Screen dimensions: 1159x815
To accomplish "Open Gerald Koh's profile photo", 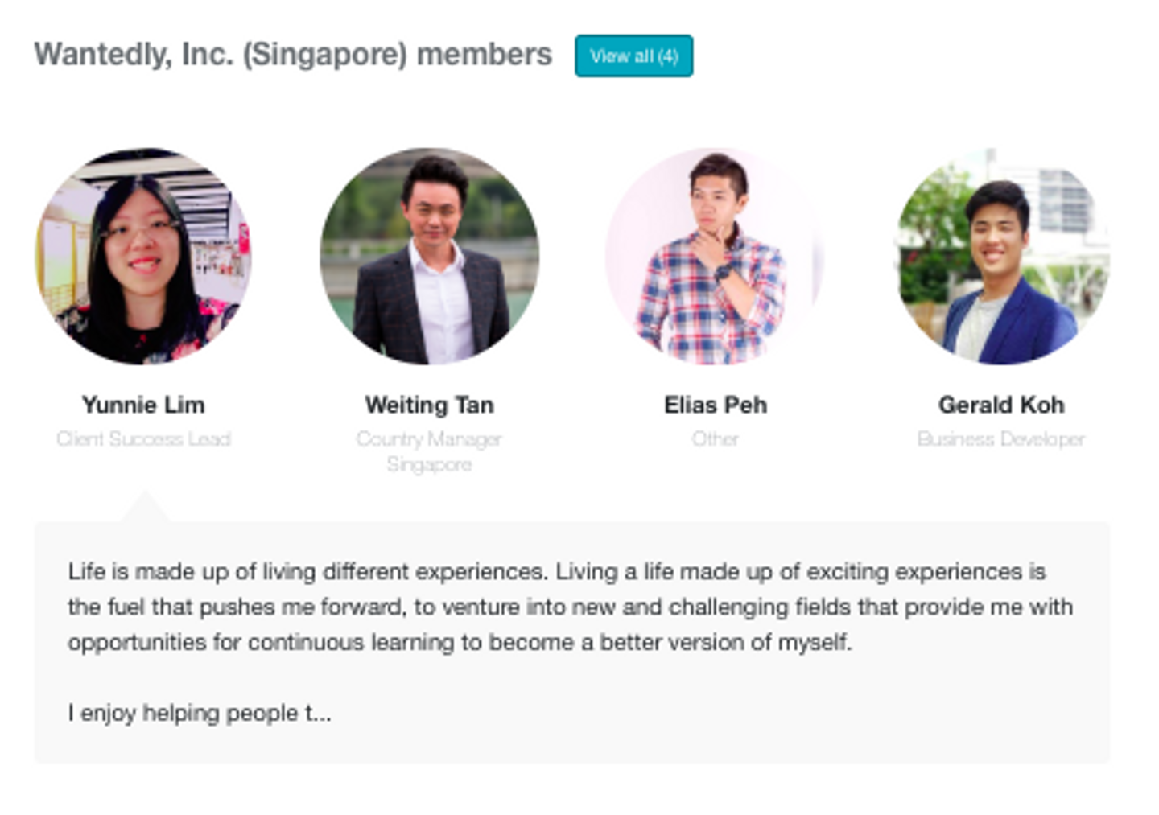I will [1001, 256].
